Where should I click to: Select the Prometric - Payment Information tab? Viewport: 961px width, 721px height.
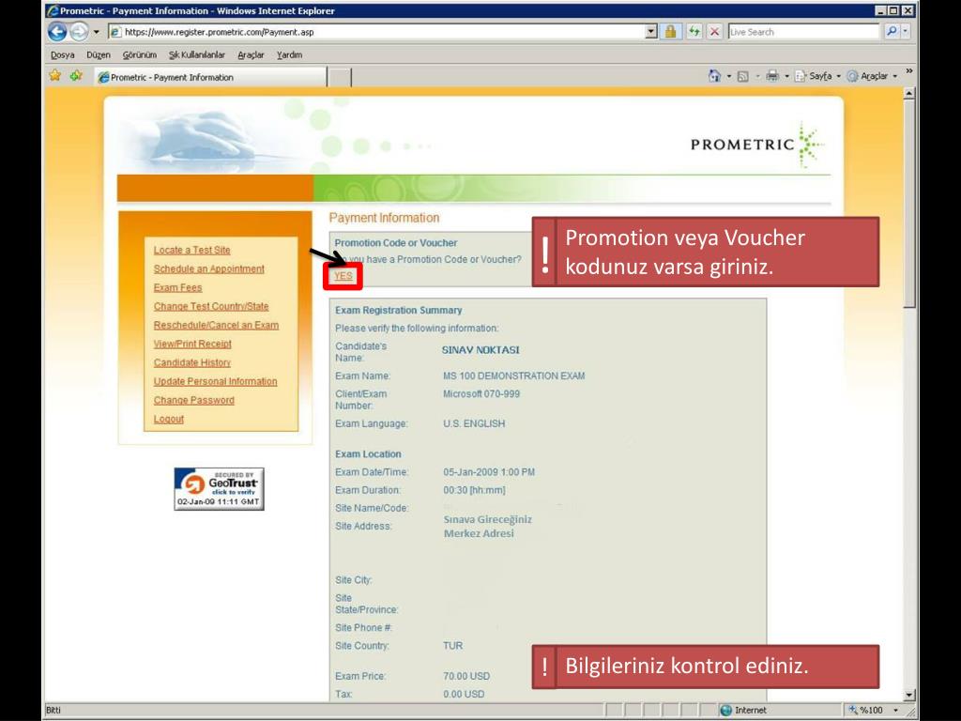coord(210,77)
